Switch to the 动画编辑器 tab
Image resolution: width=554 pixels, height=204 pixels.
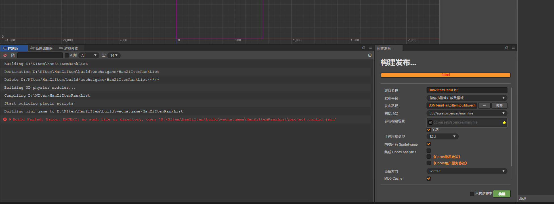click(41, 48)
